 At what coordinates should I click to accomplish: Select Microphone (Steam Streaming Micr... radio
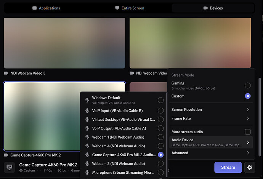pos(160,173)
